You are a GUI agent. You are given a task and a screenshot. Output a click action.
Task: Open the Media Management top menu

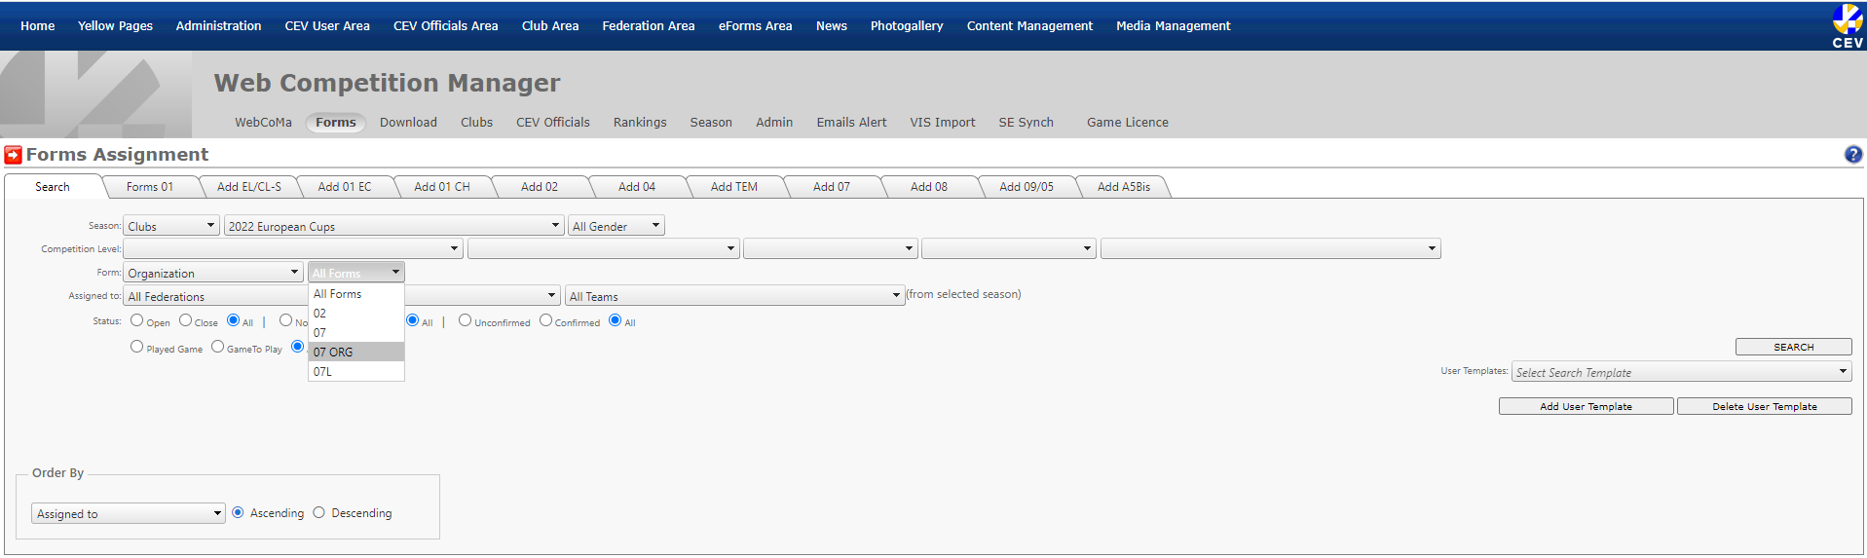click(1174, 26)
